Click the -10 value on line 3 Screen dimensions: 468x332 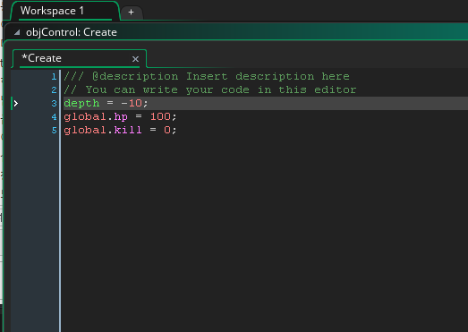click(132, 103)
